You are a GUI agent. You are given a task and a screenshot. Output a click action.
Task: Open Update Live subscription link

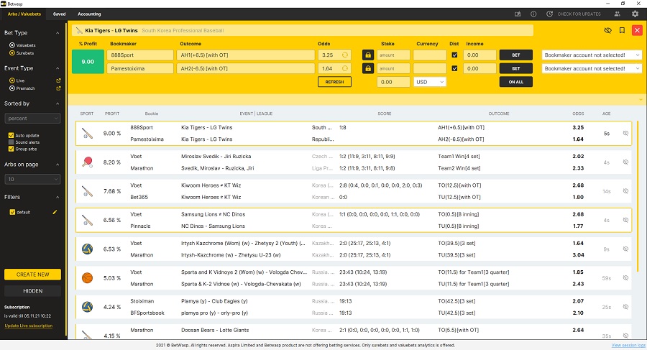tap(29, 326)
